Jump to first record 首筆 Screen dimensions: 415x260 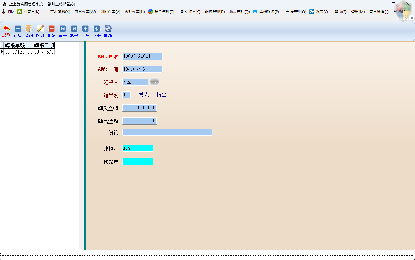(63, 29)
